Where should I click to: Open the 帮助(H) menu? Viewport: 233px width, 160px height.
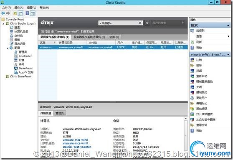point(44,8)
